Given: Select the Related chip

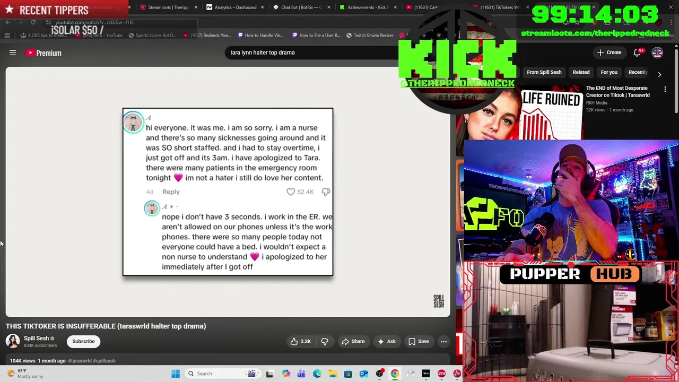Looking at the screenshot, I should click(x=581, y=72).
